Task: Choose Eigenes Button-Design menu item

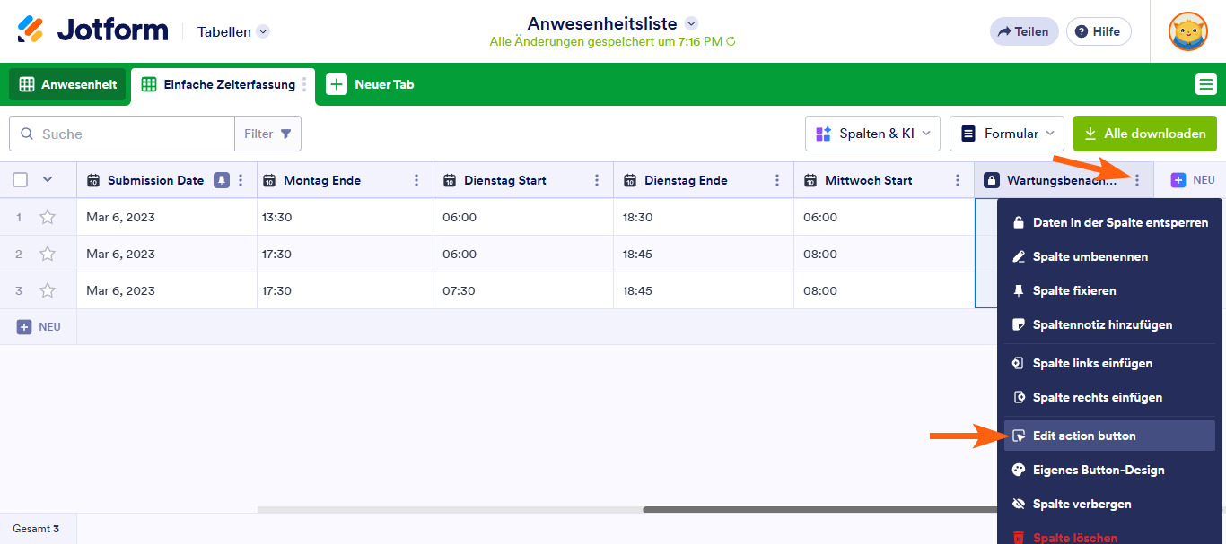Action: [x=1109, y=470]
